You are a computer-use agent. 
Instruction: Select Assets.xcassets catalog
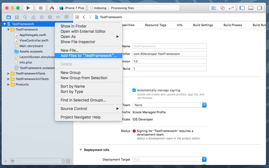pos(31,51)
